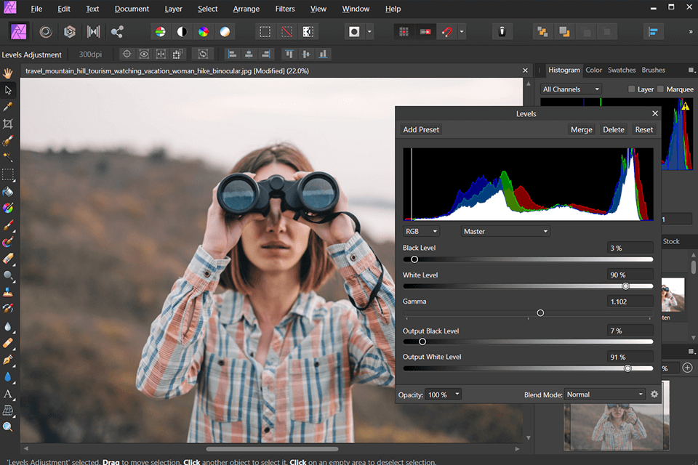This screenshot has width=698, height=465.
Task: Click the Black Level slider handle
Action: click(x=414, y=259)
